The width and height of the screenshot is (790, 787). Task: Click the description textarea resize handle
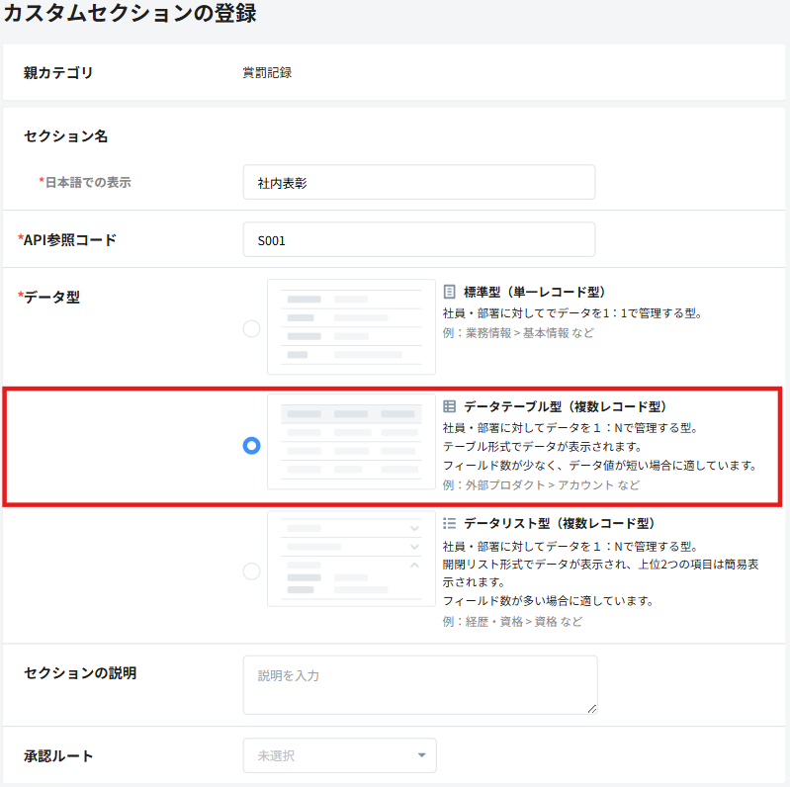tap(592, 709)
